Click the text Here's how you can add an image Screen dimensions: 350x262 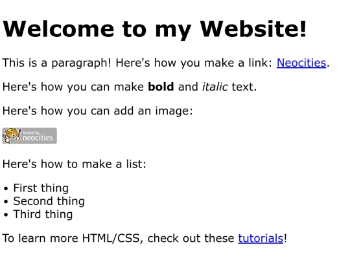[97, 111]
